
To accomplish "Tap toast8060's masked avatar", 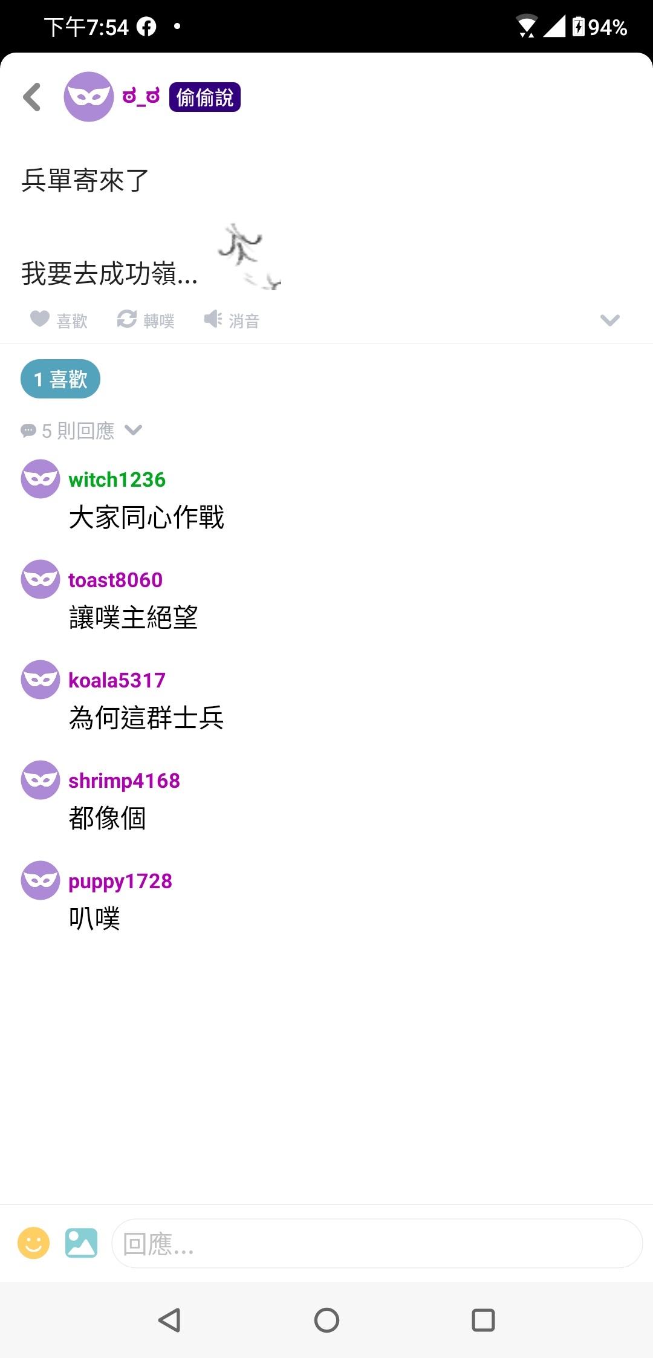I will pos(41,579).
